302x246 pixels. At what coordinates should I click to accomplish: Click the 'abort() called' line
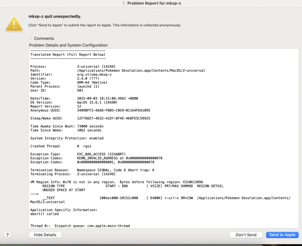[44, 214]
